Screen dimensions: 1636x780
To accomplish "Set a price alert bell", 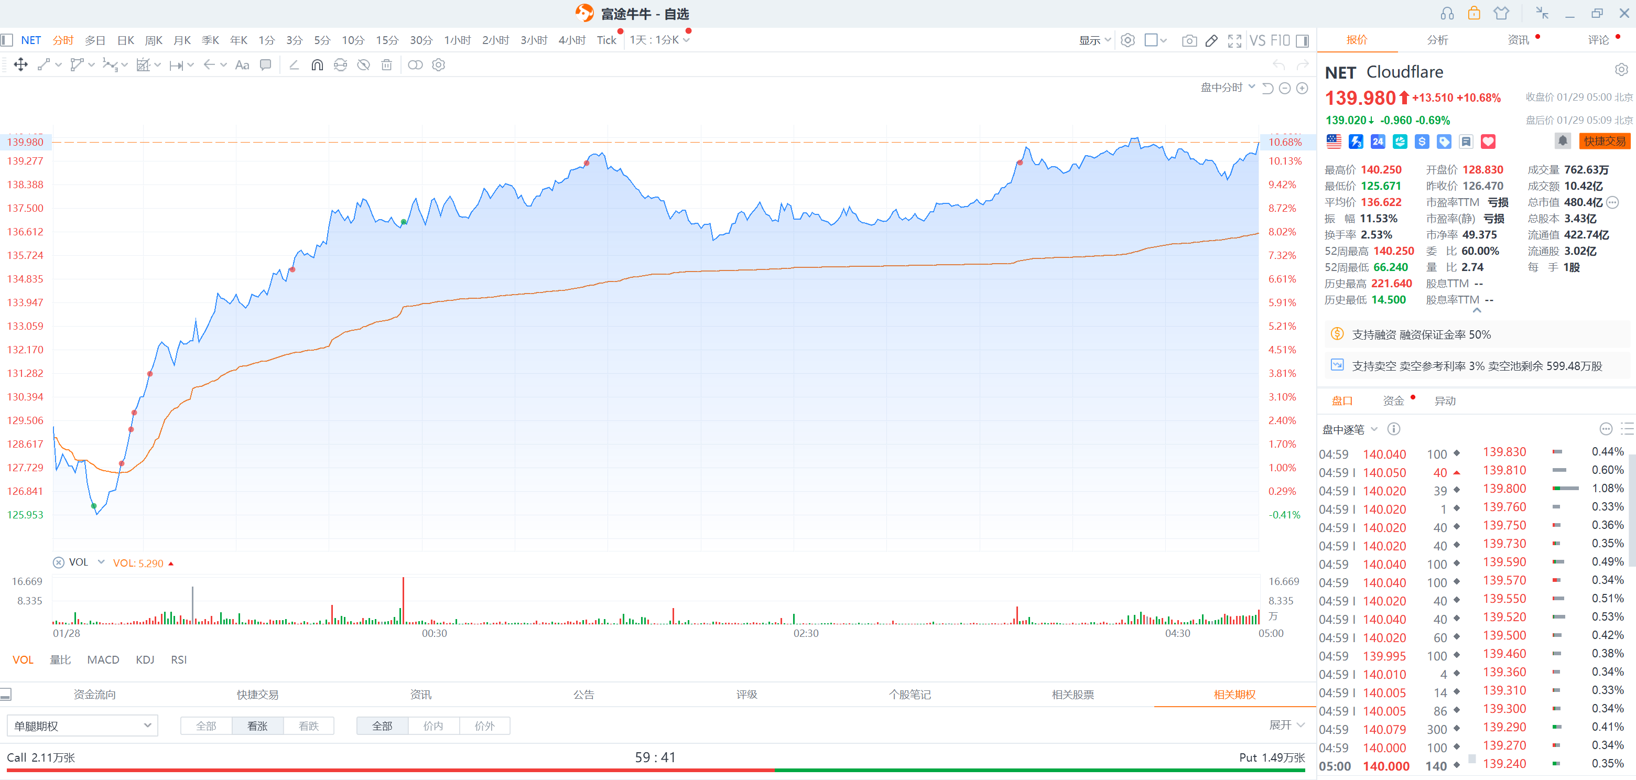I will pyautogui.click(x=1562, y=140).
